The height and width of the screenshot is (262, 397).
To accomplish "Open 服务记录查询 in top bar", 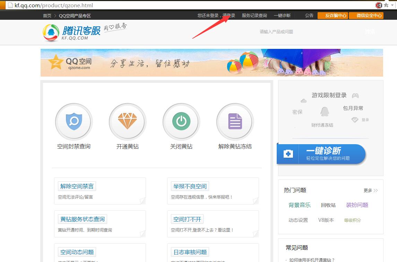I will coord(254,16).
